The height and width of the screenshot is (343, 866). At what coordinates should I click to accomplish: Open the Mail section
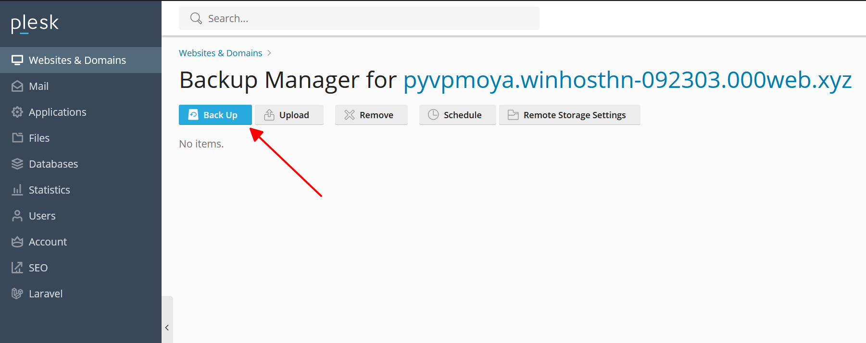(x=81, y=86)
